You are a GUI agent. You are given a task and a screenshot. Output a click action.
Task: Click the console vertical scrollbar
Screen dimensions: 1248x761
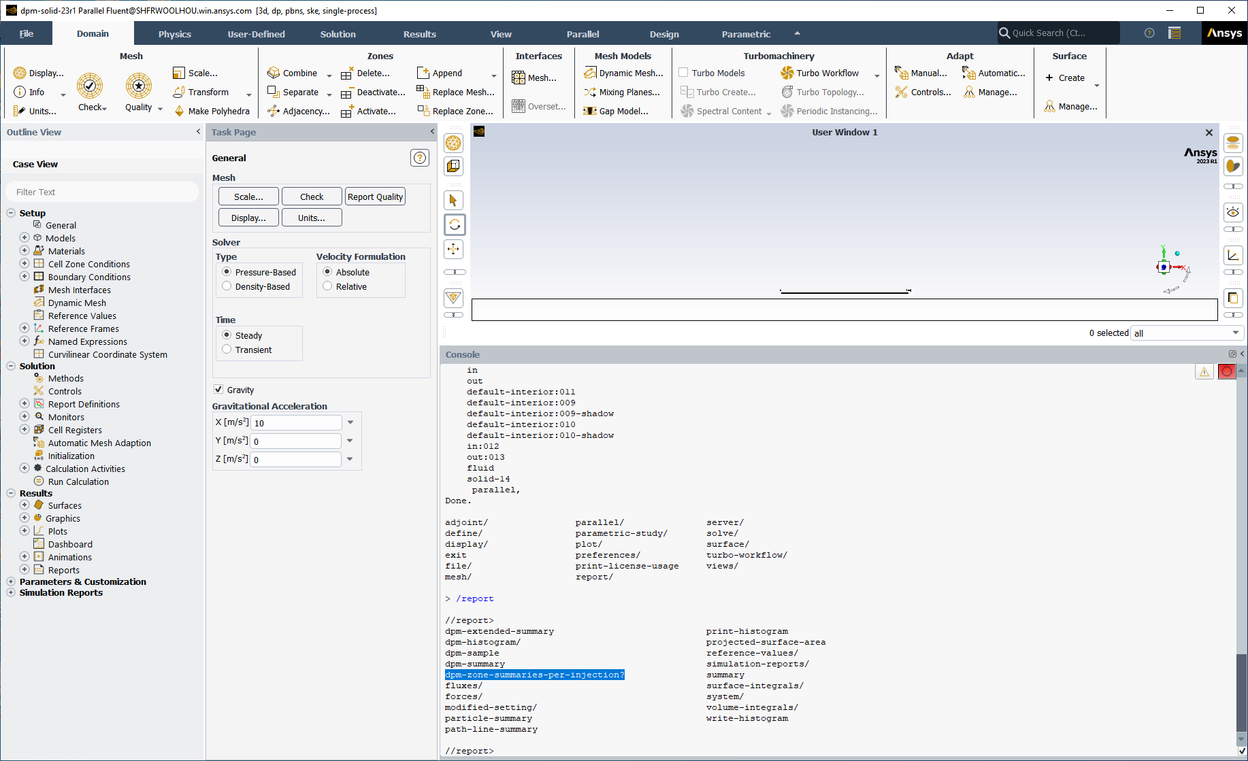[1242, 694]
